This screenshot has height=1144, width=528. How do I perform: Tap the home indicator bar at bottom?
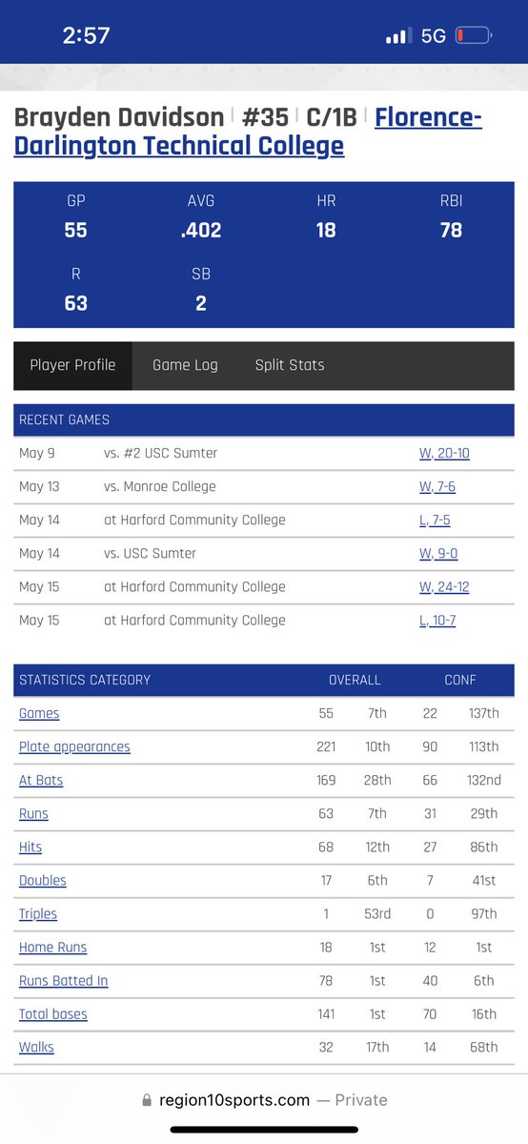(x=264, y=1131)
